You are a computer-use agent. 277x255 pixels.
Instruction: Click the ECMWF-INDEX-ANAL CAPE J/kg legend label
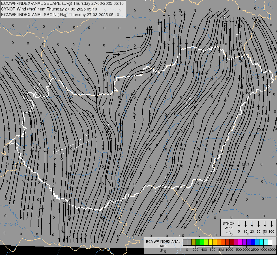click(163, 246)
